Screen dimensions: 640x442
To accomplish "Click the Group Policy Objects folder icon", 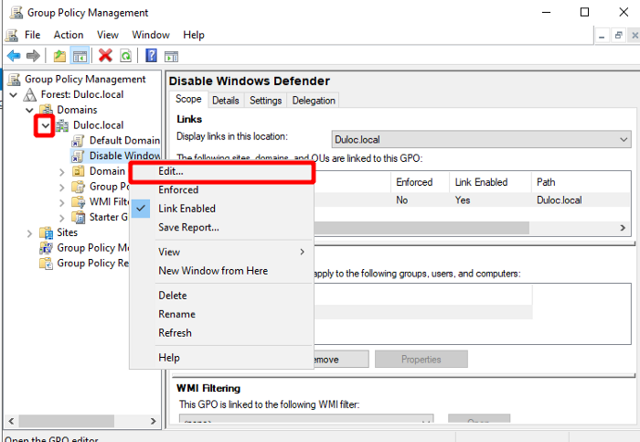I will point(78,187).
